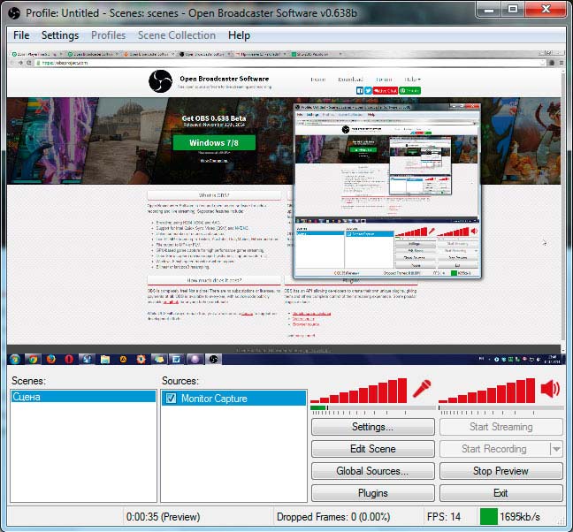Open the Help dropdown on the previewed webpage
573x532 pixels.
point(412,80)
